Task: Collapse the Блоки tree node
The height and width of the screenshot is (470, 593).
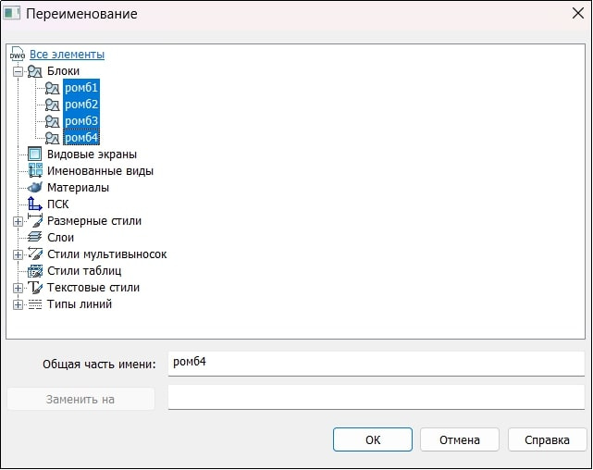Action: tap(18, 71)
